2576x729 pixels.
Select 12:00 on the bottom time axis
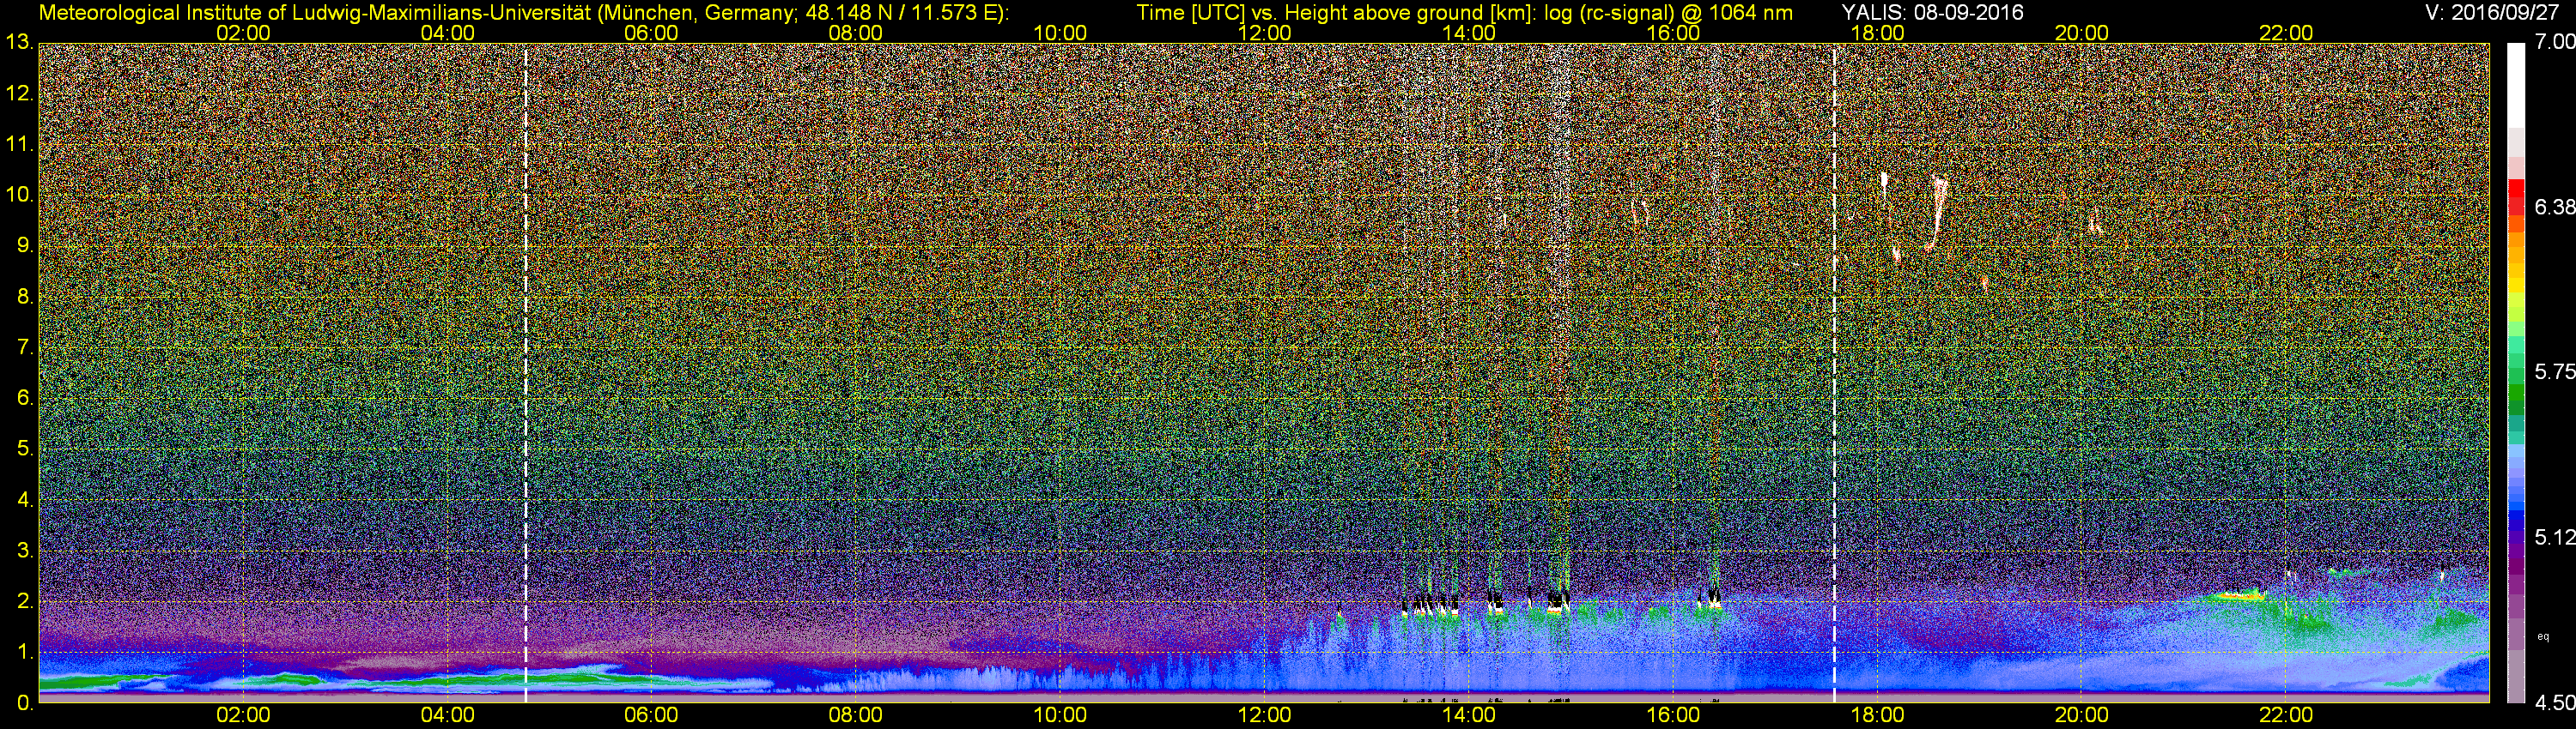1264,715
